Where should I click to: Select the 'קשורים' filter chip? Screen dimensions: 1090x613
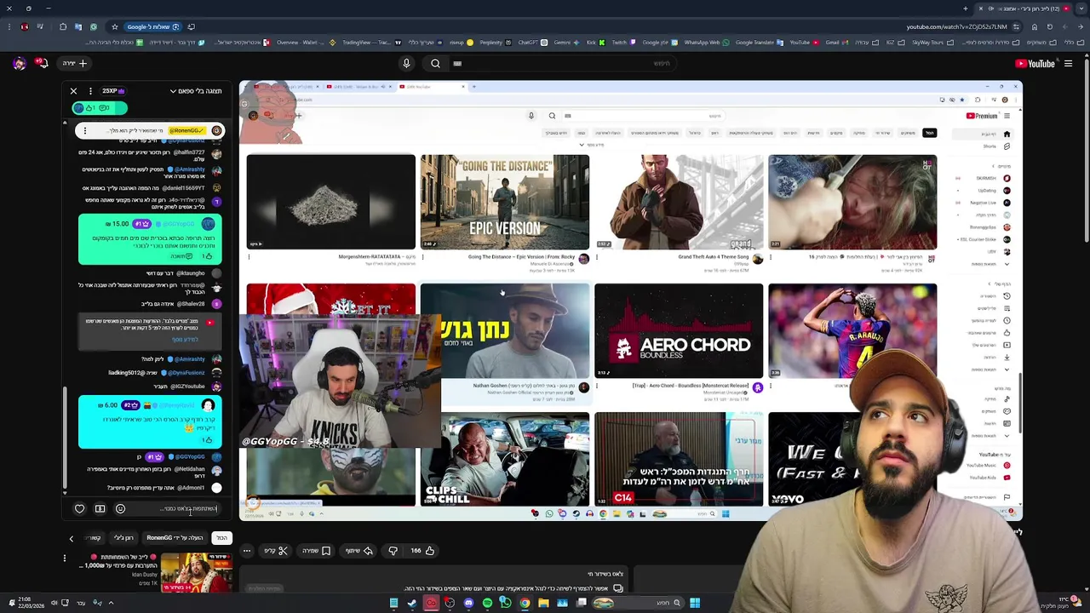point(95,538)
